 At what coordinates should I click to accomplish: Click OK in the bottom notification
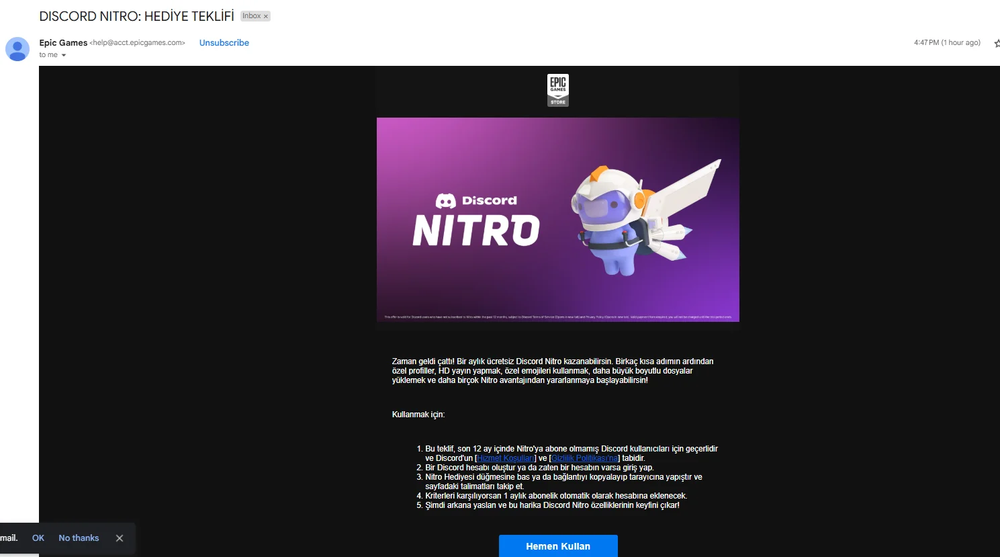(x=38, y=538)
